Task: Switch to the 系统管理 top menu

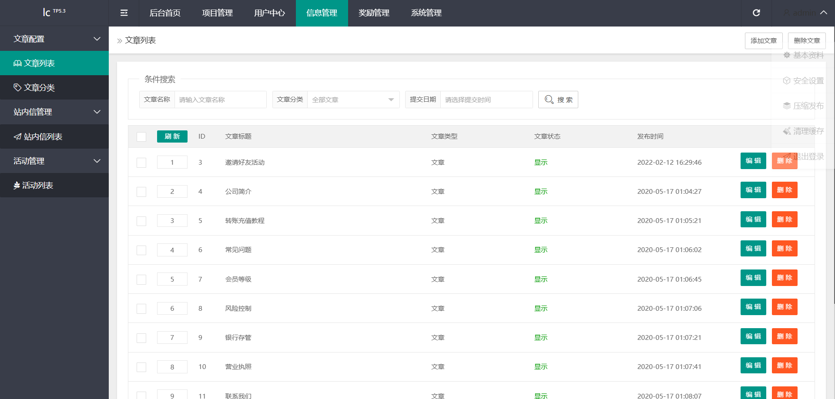Action: point(426,13)
